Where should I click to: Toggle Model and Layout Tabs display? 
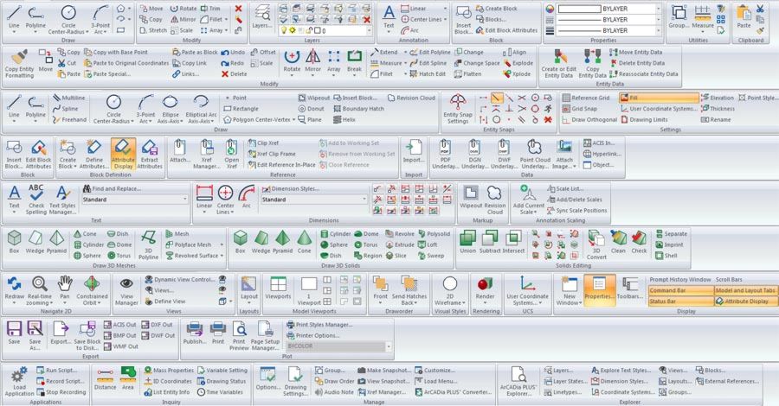(745, 290)
